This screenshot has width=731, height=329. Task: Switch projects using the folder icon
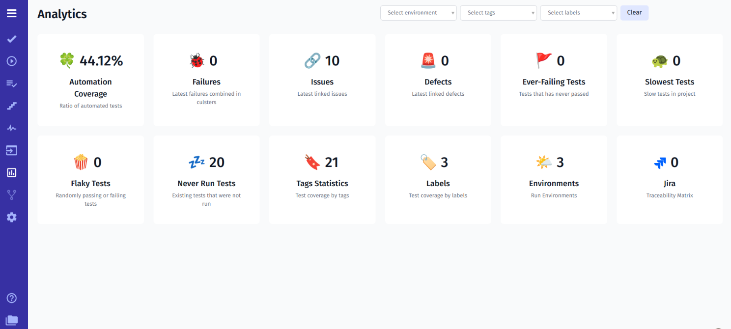11,319
